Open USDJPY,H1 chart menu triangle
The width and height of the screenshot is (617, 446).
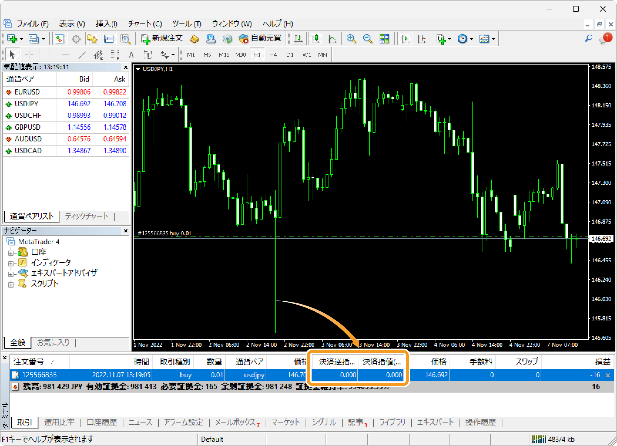[x=138, y=69]
